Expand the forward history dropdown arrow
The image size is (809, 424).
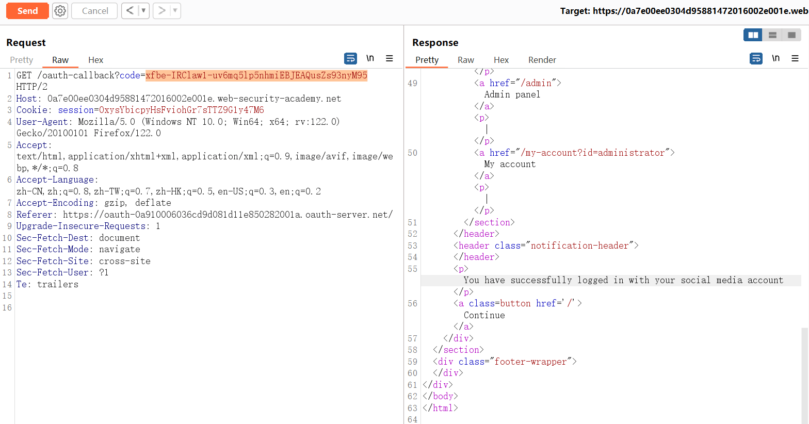point(175,11)
